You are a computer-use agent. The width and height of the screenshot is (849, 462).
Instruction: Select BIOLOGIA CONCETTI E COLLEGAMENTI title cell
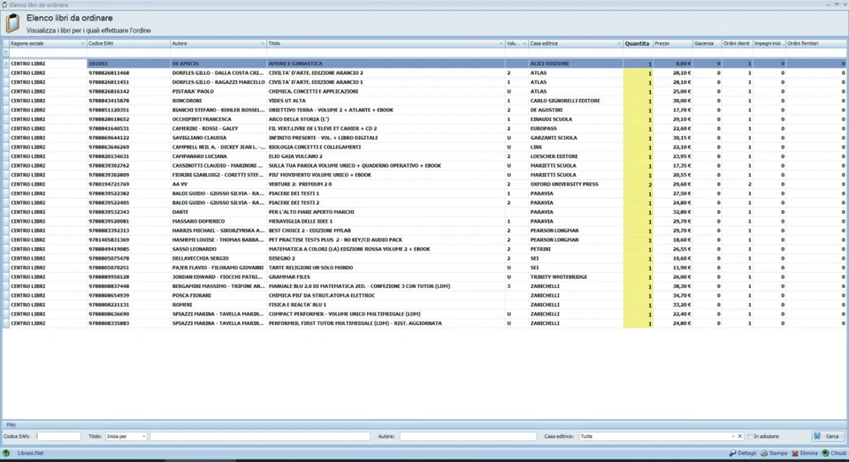pos(385,147)
